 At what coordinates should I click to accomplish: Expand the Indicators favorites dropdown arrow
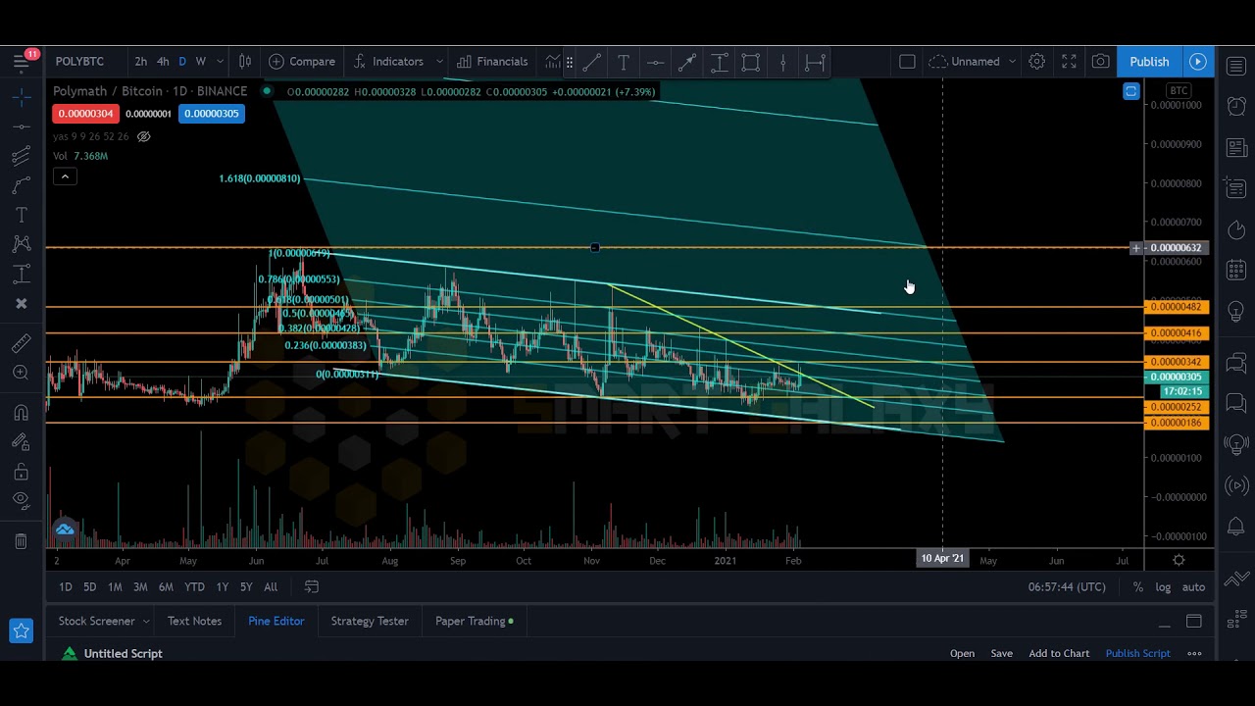coord(439,61)
